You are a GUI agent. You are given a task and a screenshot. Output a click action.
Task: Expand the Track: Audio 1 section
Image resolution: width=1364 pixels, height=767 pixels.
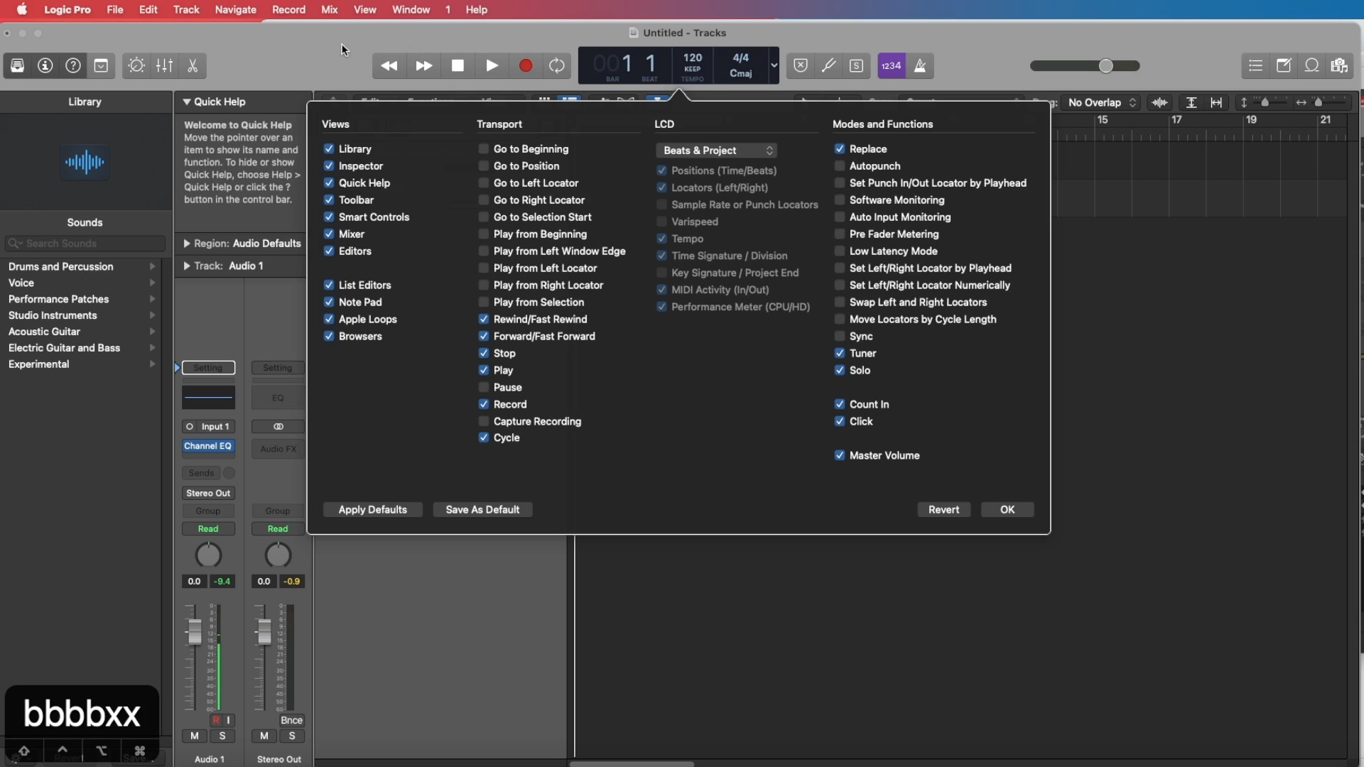click(187, 266)
